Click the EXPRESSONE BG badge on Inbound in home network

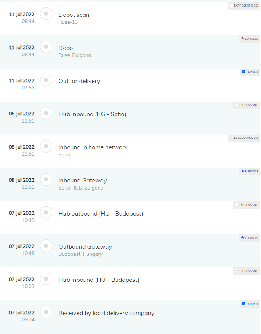pyautogui.click(x=244, y=138)
